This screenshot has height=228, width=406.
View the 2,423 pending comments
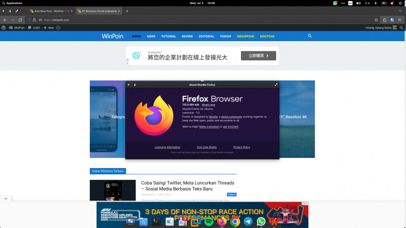(x=34, y=28)
